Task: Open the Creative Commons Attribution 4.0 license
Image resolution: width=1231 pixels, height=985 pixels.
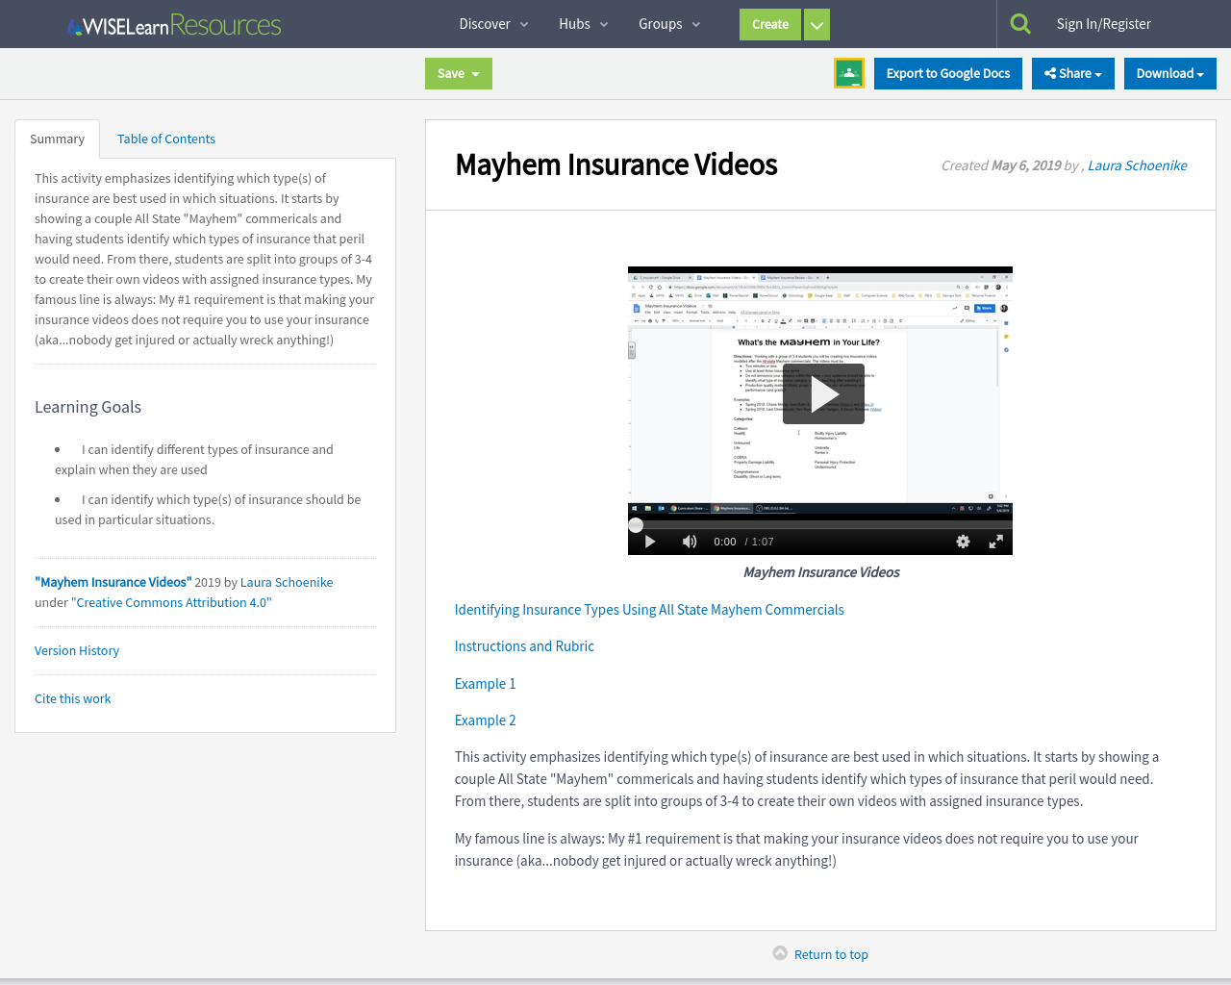Action: click(x=170, y=601)
